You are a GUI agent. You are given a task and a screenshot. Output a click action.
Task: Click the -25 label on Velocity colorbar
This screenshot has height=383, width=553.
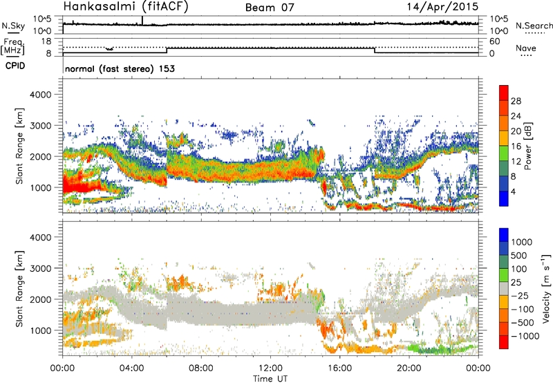(520, 295)
